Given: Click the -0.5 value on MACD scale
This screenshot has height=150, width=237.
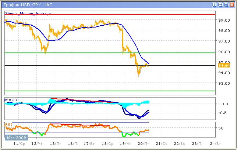Looking at the screenshot, I should click(x=223, y=113).
